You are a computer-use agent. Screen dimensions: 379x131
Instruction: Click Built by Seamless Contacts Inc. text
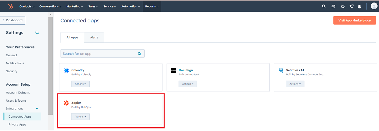click(x=305, y=75)
